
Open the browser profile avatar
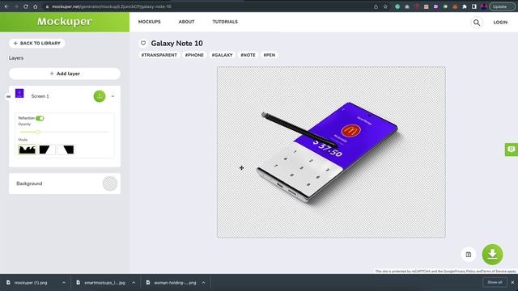(x=484, y=6)
